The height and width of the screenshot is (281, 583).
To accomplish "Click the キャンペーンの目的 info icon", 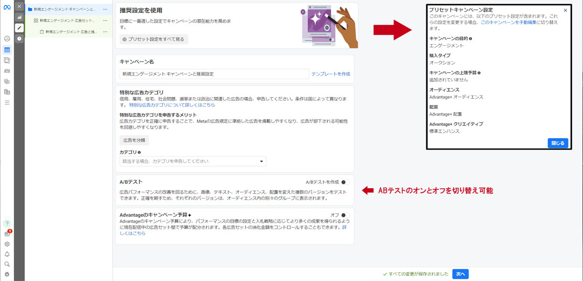I will point(470,38).
